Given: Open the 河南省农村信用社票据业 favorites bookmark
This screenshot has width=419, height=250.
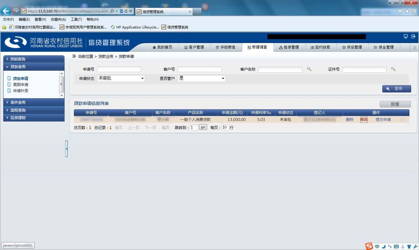Looking at the screenshot, I should point(32,27).
